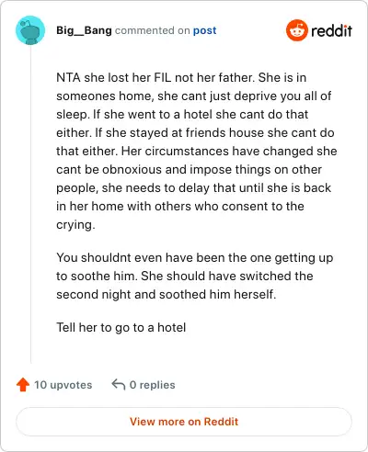The height and width of the screenshot is (452, 368).
Task: Click the "commented on" gray text
Action: pyautogui.click(x=153, y=30)
